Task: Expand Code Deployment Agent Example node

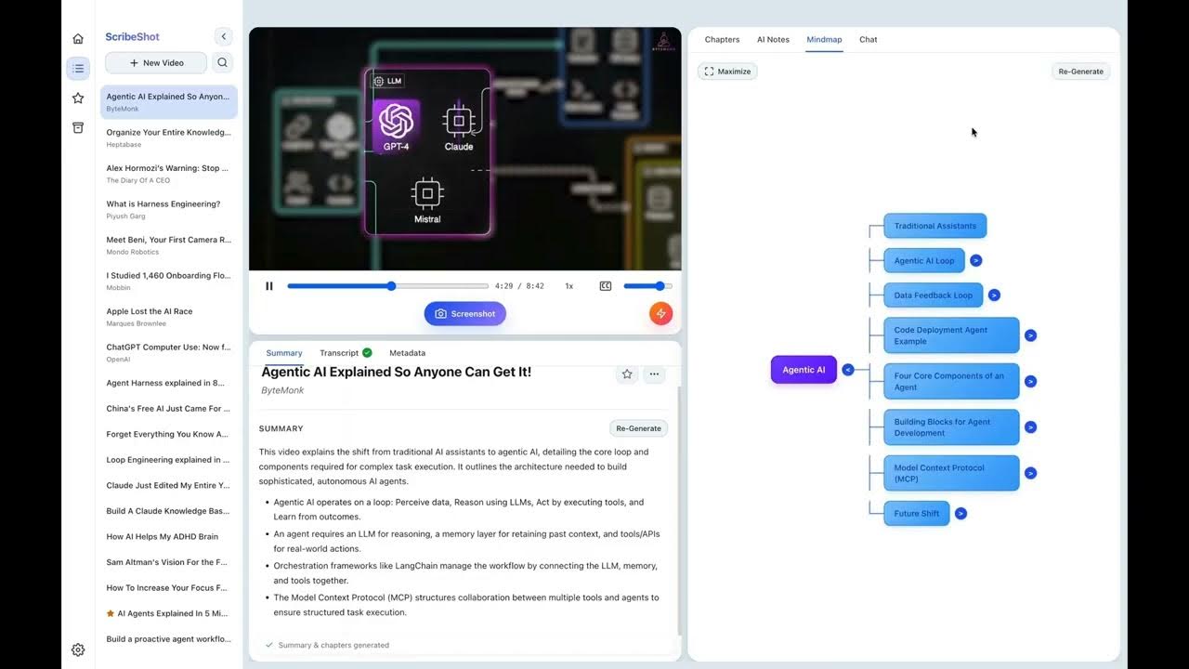Action: pos(1030,335)
